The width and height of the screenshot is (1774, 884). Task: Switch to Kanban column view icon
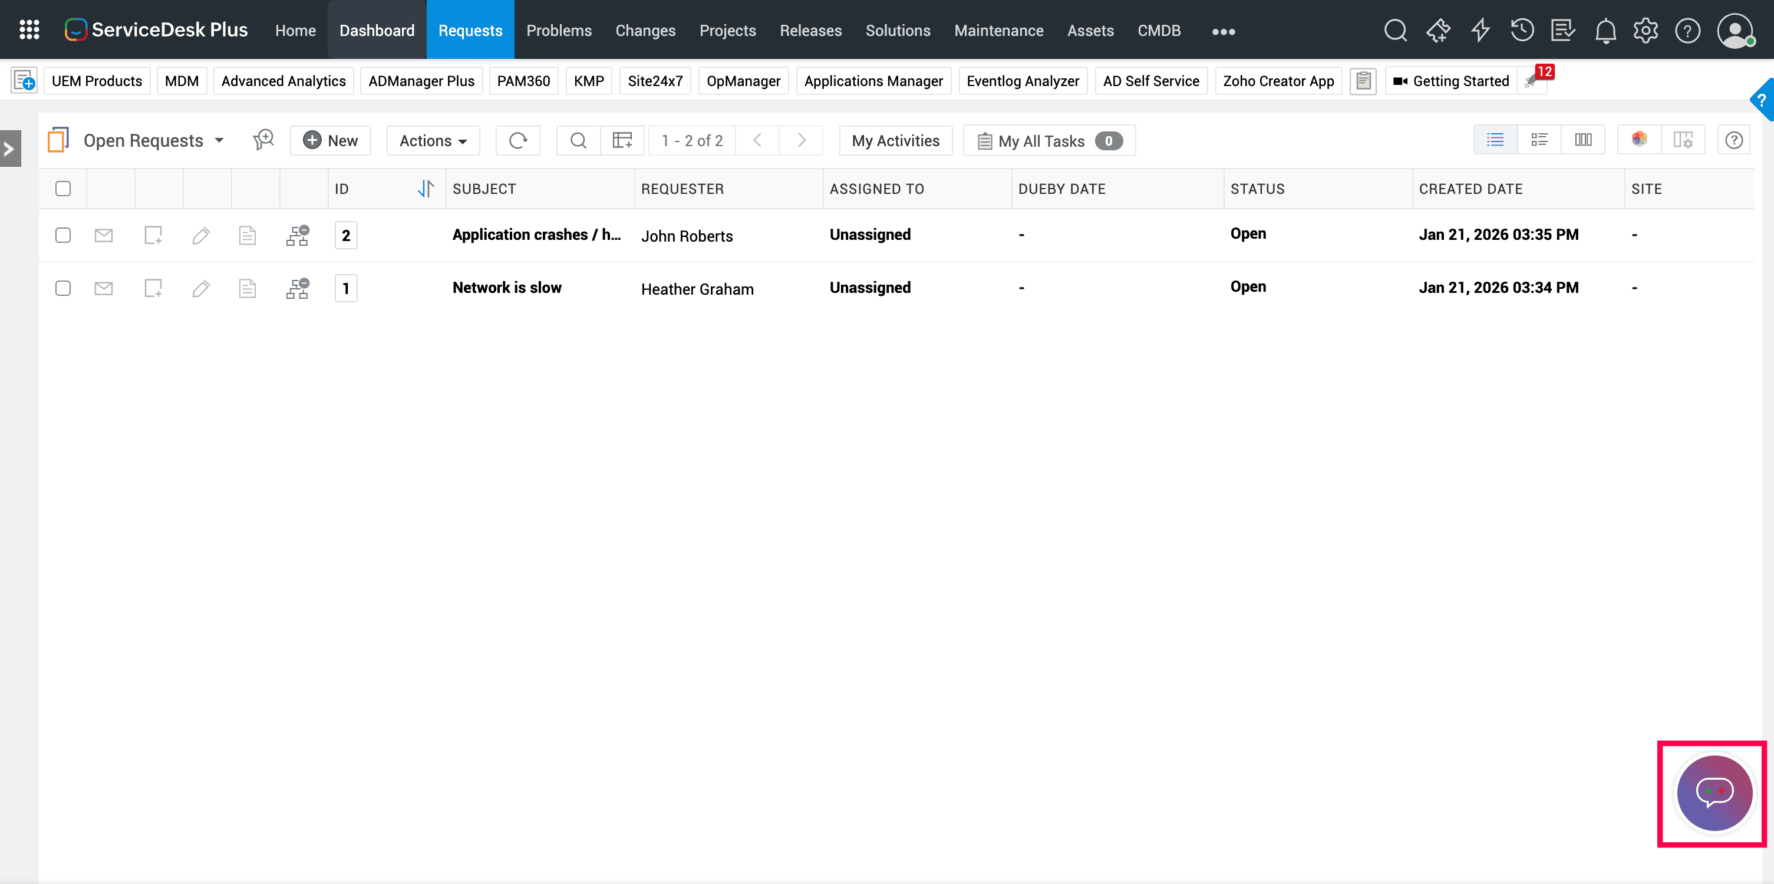1582,140
